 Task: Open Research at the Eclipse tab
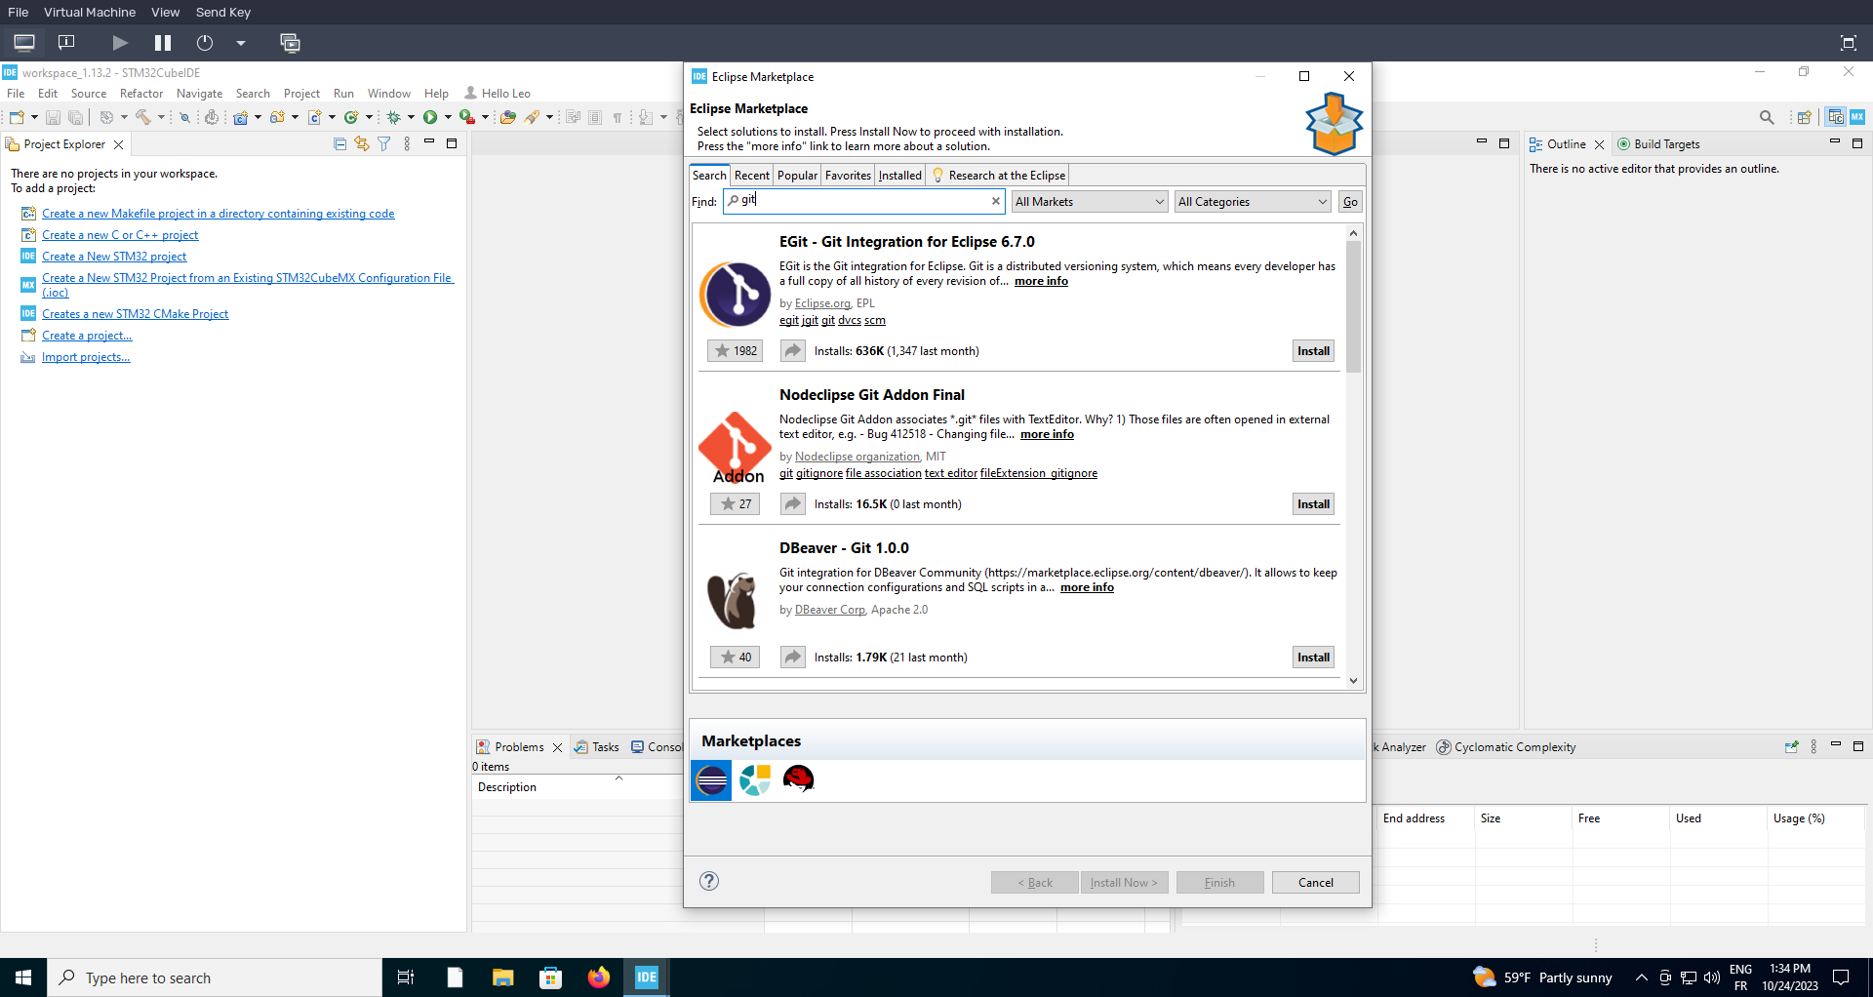[x=998, y=176]
